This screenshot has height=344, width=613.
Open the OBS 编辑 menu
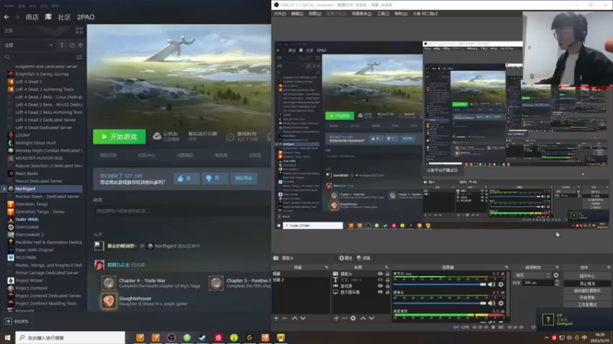(x=297, y=14)
